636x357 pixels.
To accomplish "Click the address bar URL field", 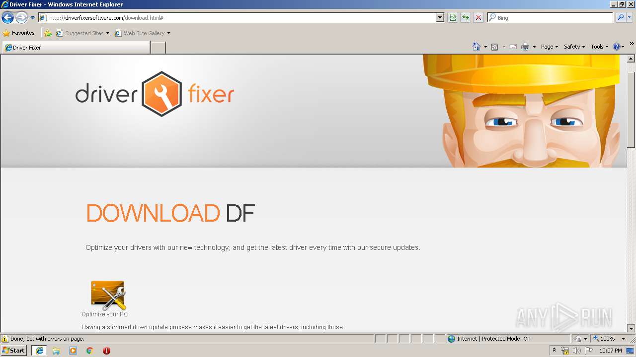I will 238,18.
